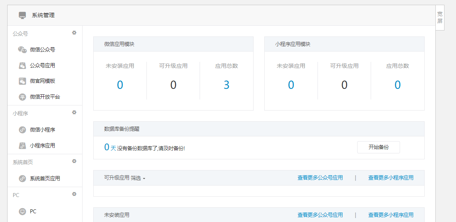Open 查看更多小程序应用 link in 可升级应用 panel
Screen dimensions: 456x222
pyautogui.click(x=391, y=178)
